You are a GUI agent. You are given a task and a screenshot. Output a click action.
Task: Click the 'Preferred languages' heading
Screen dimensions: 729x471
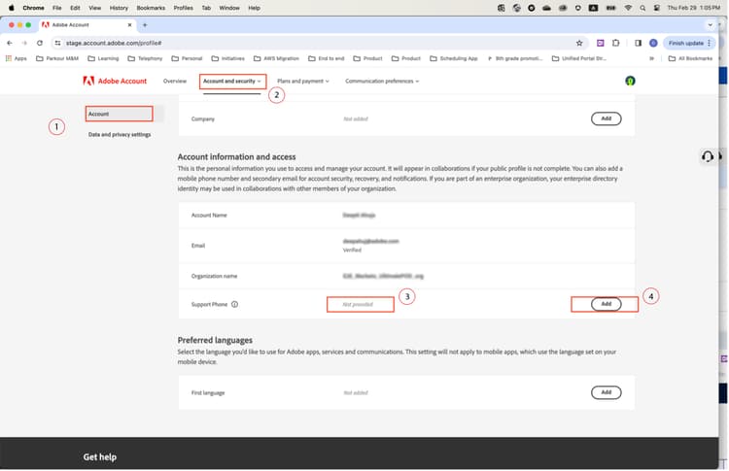point(215,341)
